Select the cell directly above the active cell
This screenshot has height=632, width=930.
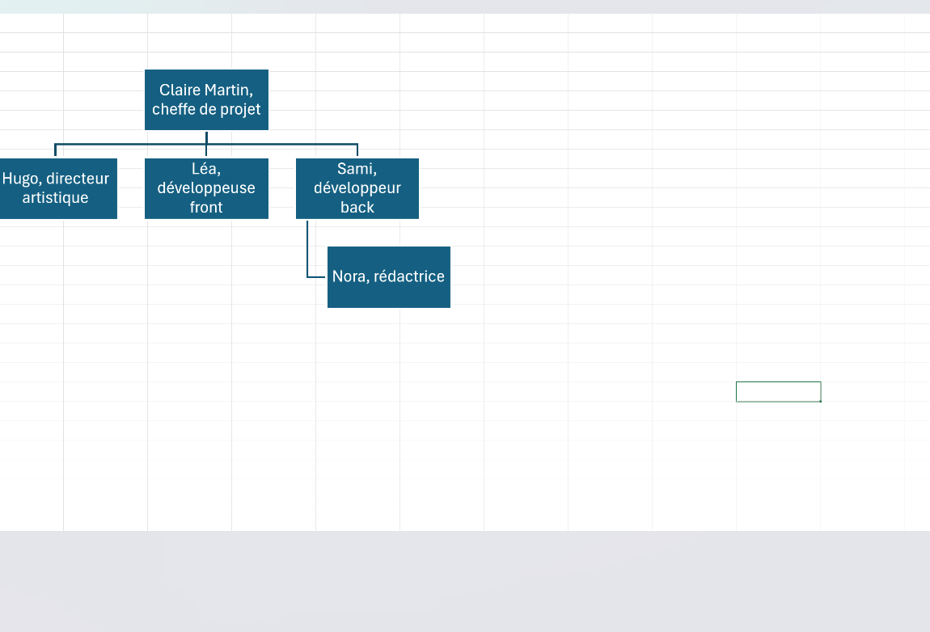(778, 373)
